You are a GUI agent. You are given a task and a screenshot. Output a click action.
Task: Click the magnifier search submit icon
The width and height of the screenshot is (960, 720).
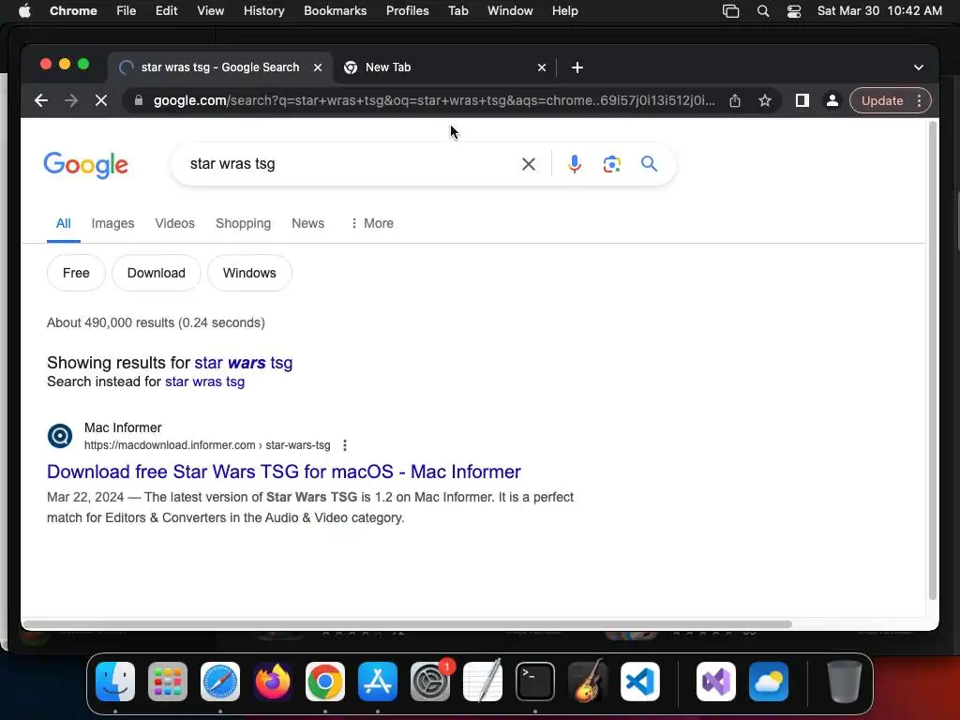click(649, 163)
